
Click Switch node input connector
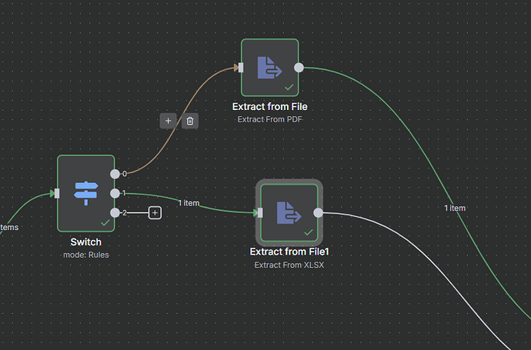pos(57,193)
